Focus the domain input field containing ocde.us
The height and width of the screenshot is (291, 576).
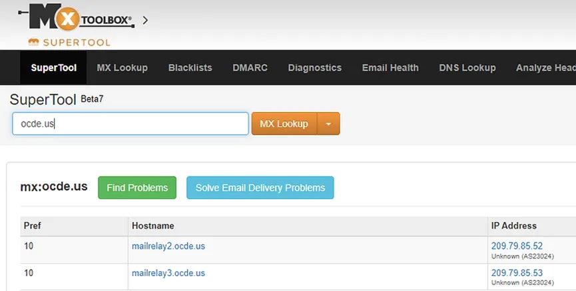(x=131, y=124)
